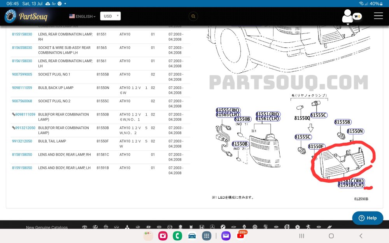Select the 81555C callout beside 81550Q
389x243 pixels.
click(319, 115)
